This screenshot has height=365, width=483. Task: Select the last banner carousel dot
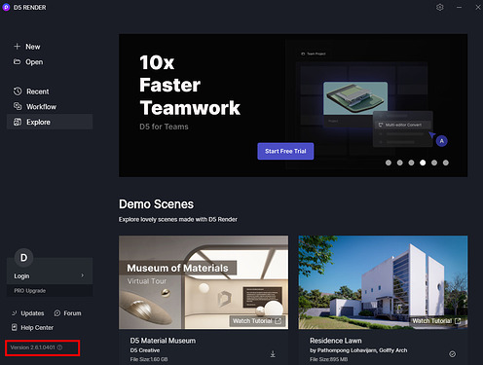pyautogui.click(x=446, y=163)
